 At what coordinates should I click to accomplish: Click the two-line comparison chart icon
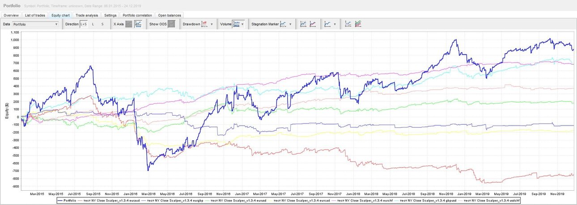coord(348,24)
